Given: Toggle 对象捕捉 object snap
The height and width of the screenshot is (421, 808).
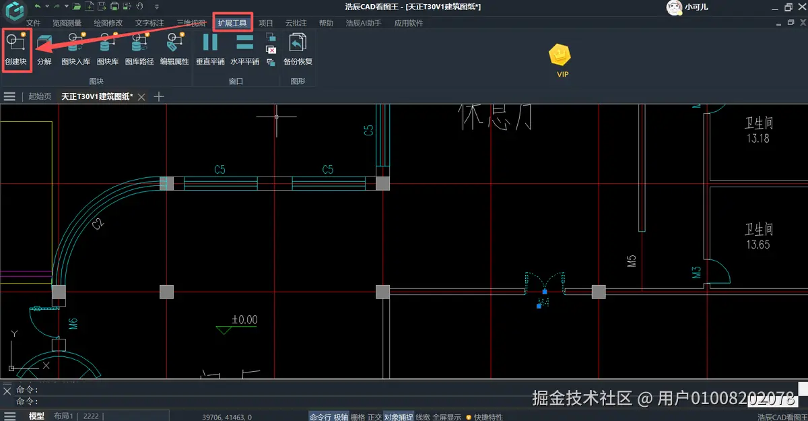Looking at the screenshot, I should [399, 417].
